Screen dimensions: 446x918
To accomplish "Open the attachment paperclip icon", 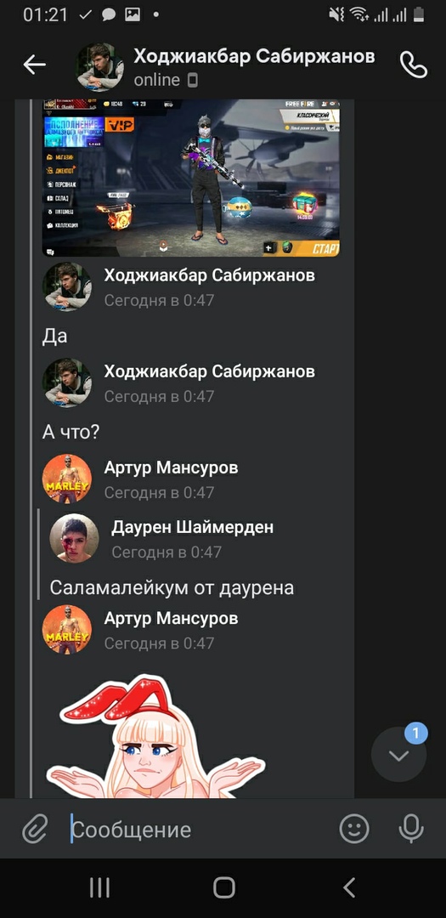I will pyautogui.click(x=35, y=829).
